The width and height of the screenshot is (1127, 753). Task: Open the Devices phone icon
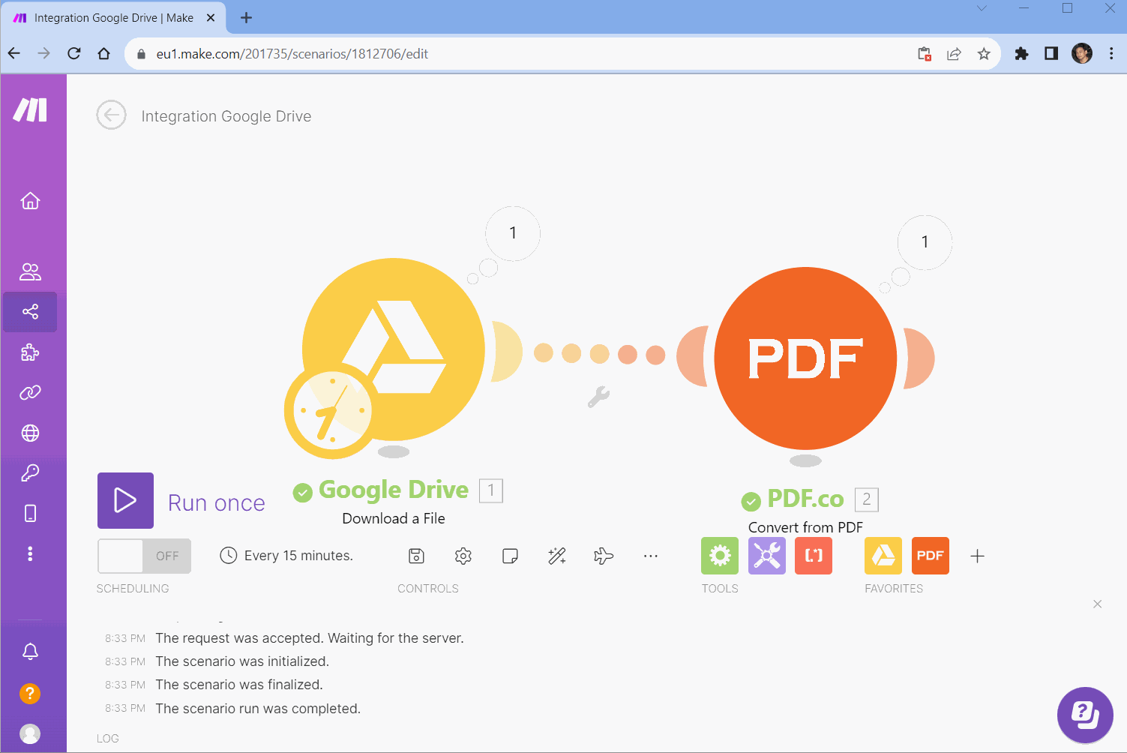30,513
